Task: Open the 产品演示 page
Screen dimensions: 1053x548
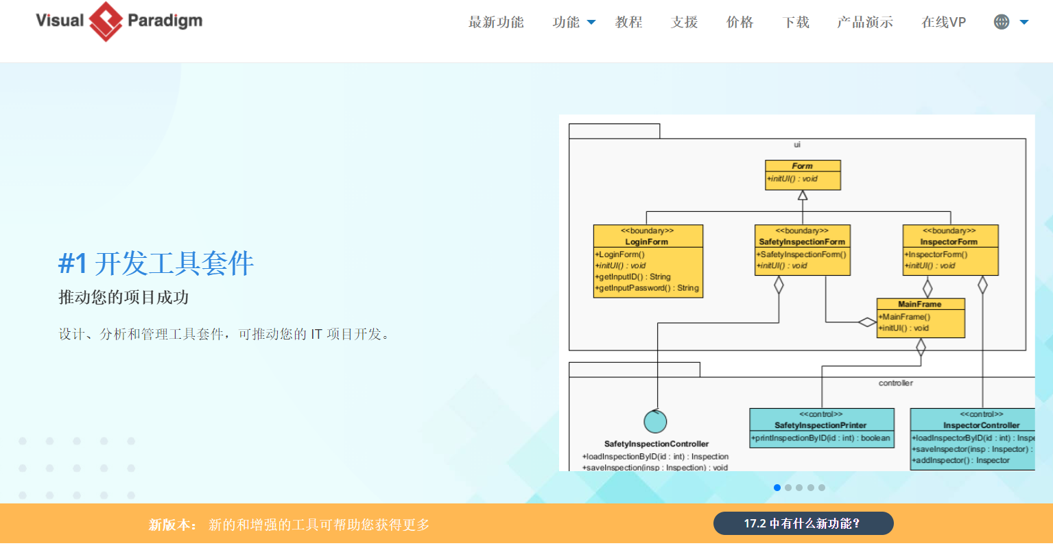Action: (865, 23)
